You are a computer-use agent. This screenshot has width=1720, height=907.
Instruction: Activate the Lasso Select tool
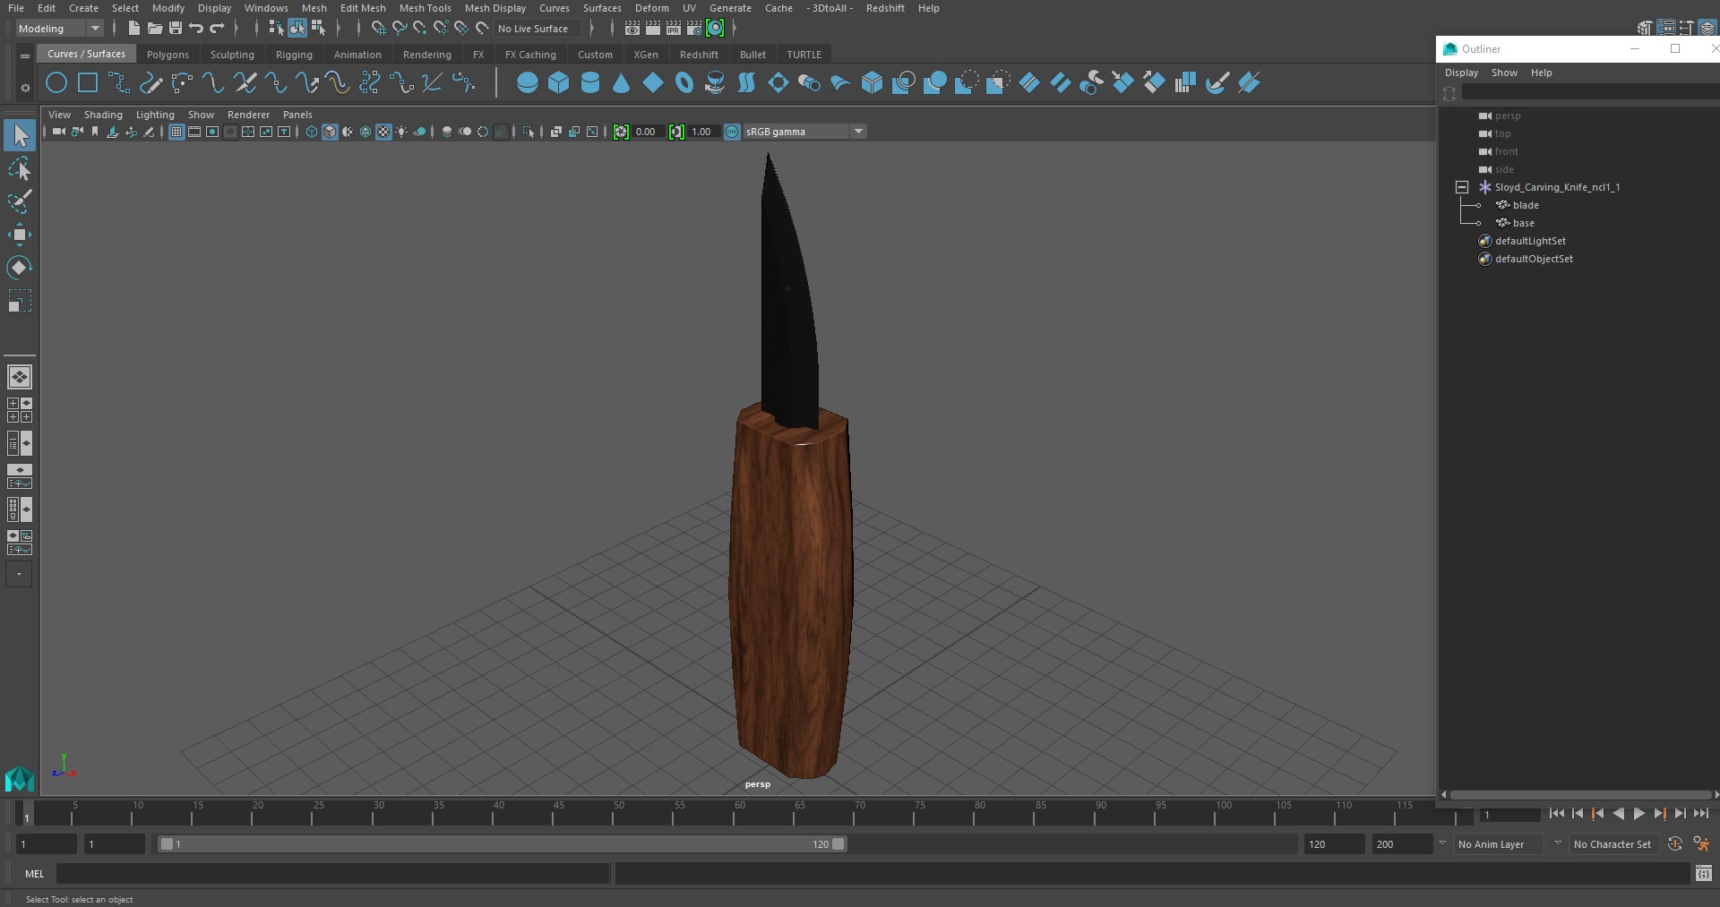(x=20, y=168)
